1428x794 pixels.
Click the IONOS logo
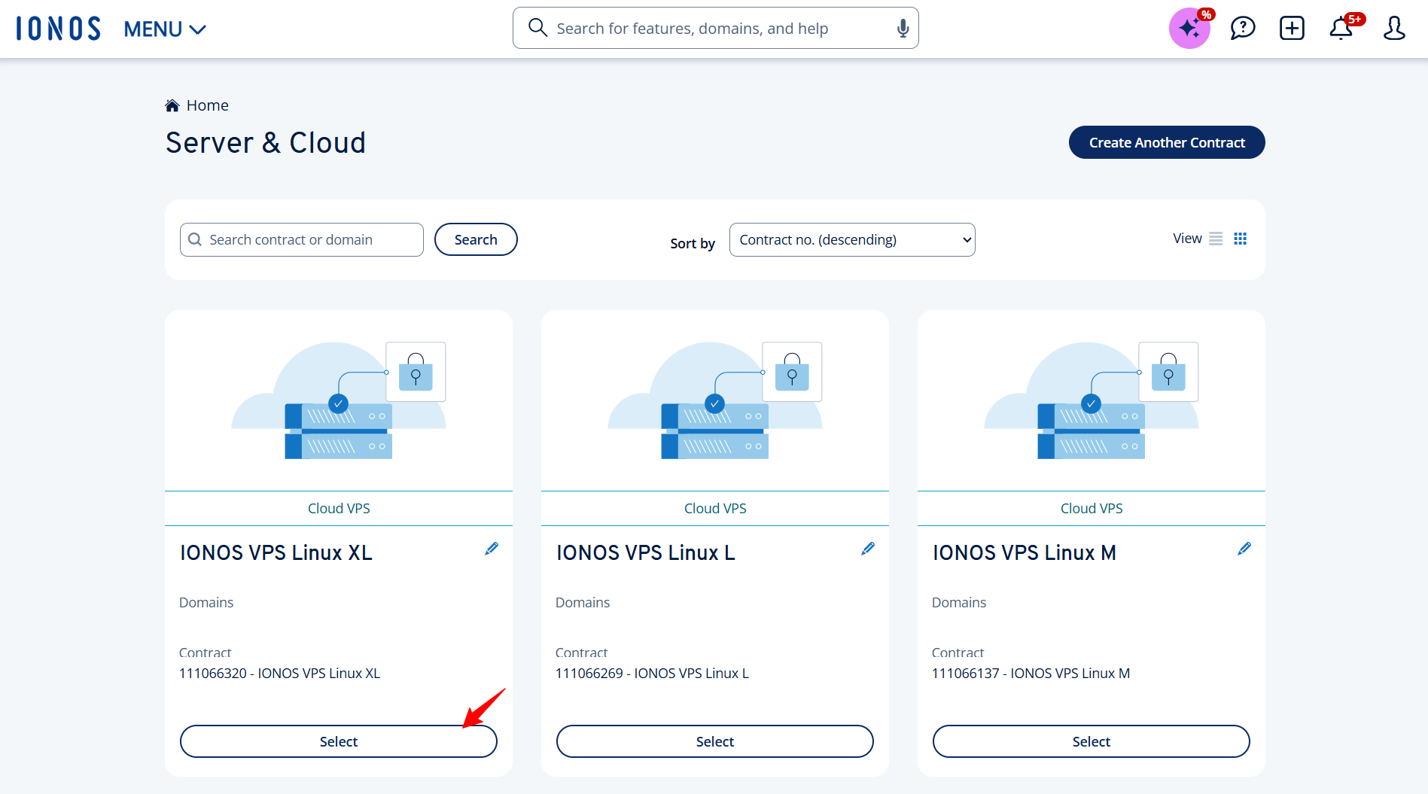coord(58,29)
